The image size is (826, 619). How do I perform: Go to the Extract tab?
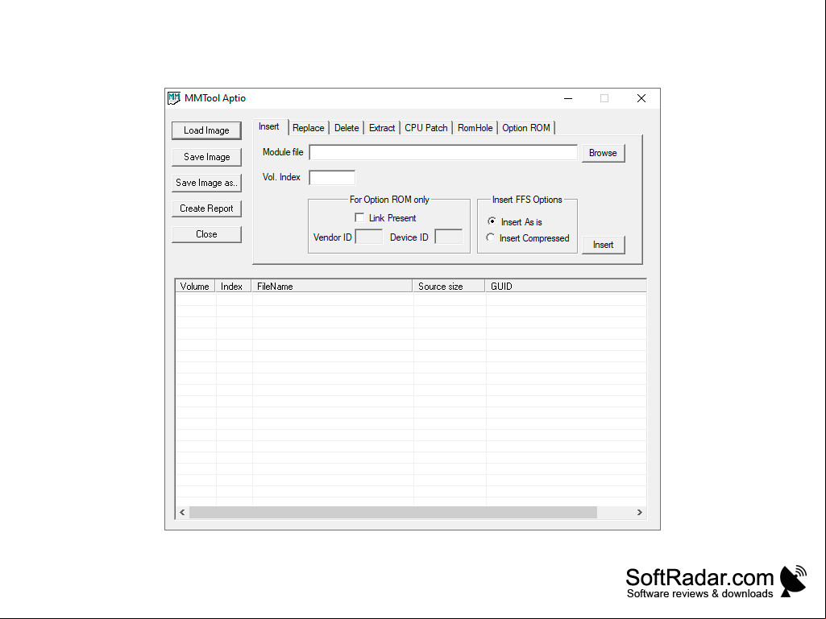[x=382, y=128]
